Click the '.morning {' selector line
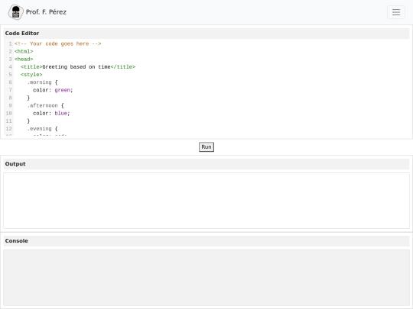Image resolution: width=413 pixels, height=309 pixels. click(x=42, y=82)
